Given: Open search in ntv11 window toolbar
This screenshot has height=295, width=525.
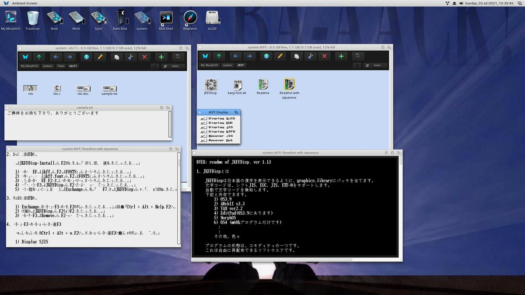Looking at the screenshot, I should click(178, 57).
